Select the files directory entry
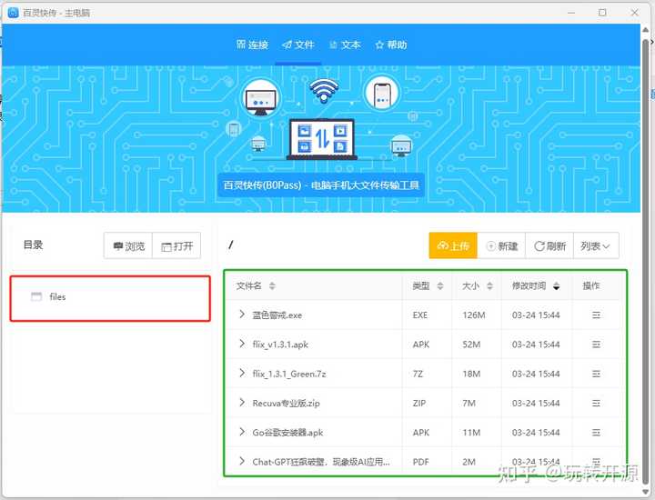Screen dimensions: 655x500 [110, 297]
